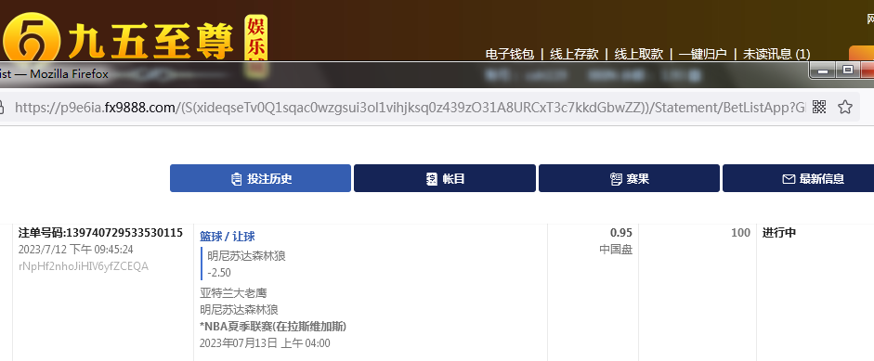Image resolution: width=874 pixels, height=361 pixels.
Task: Open the 最新信息 tab
Action: click(798, 178)
